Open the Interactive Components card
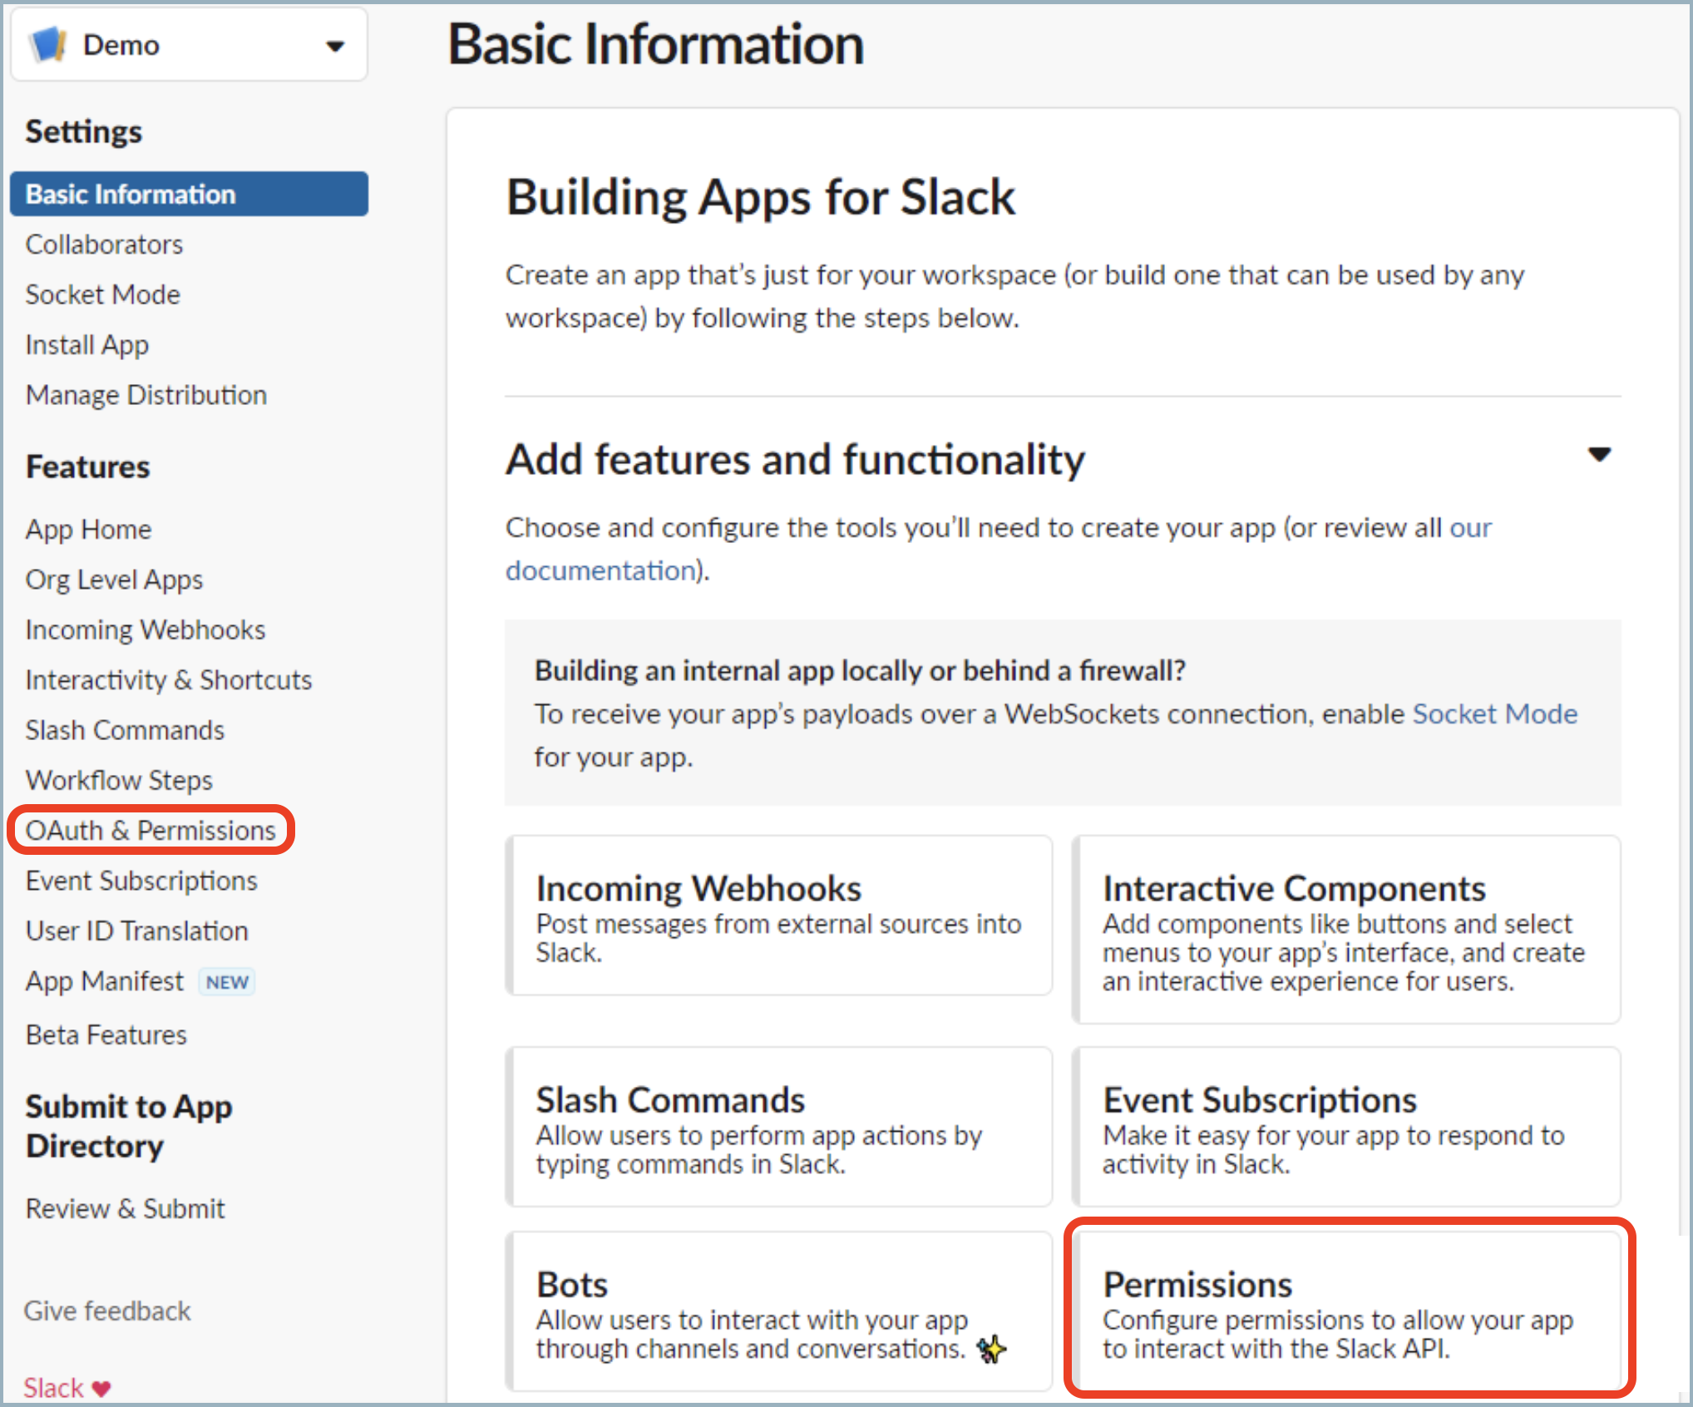 tap(1347, 930)
